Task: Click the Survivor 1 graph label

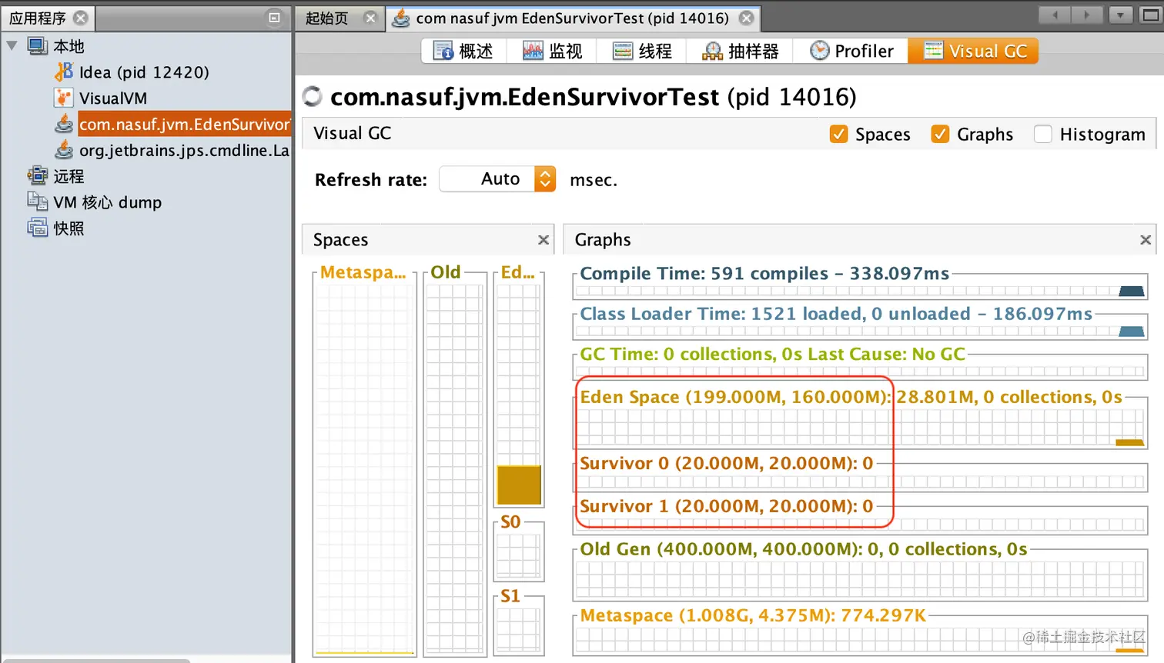Action: 726,506
